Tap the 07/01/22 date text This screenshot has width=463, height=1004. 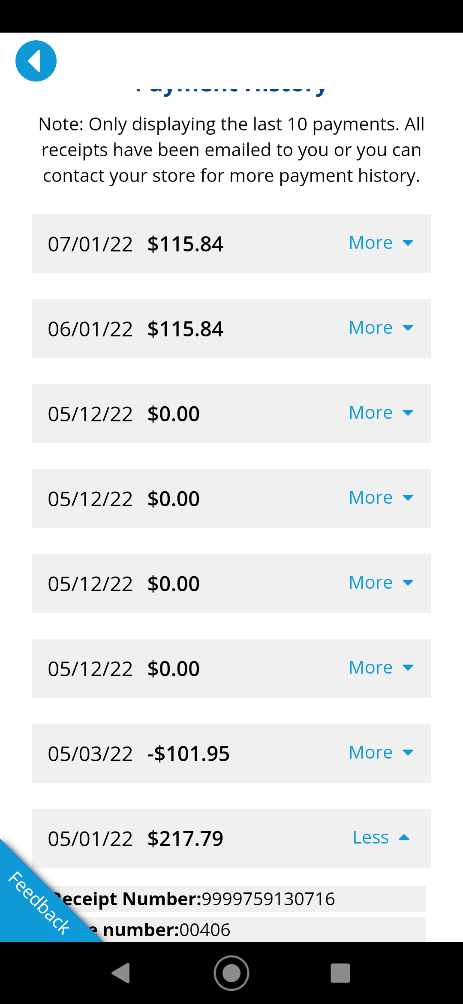coord(90,244)
